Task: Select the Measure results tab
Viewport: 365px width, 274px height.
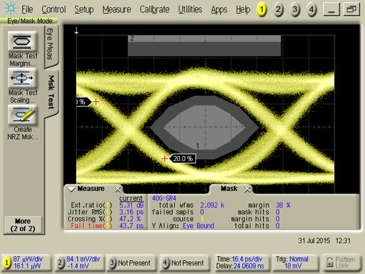Action: click(x=91, y=188)
